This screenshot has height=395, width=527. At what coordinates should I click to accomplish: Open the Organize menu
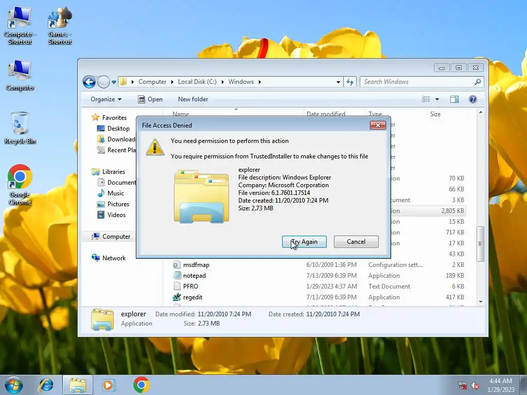point(106,99)
